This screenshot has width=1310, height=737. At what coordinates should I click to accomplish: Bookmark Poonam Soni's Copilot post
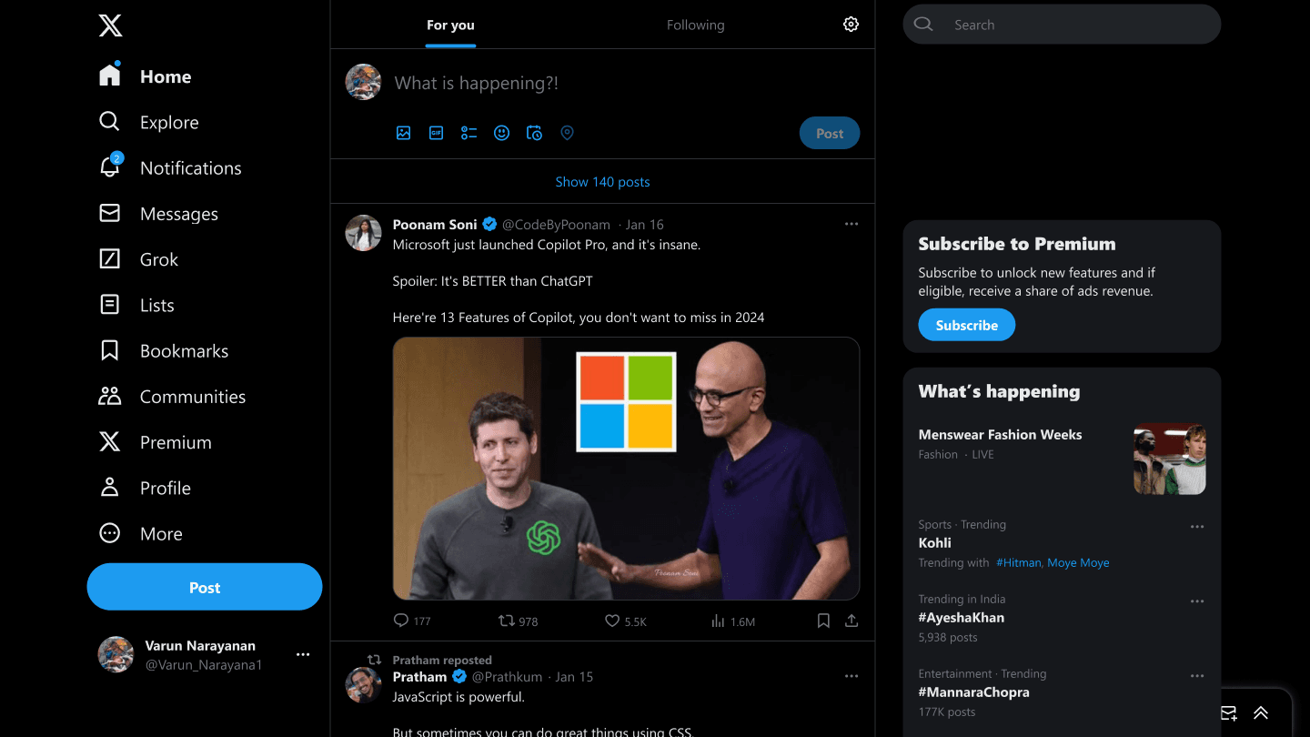(x=823, y=621)
